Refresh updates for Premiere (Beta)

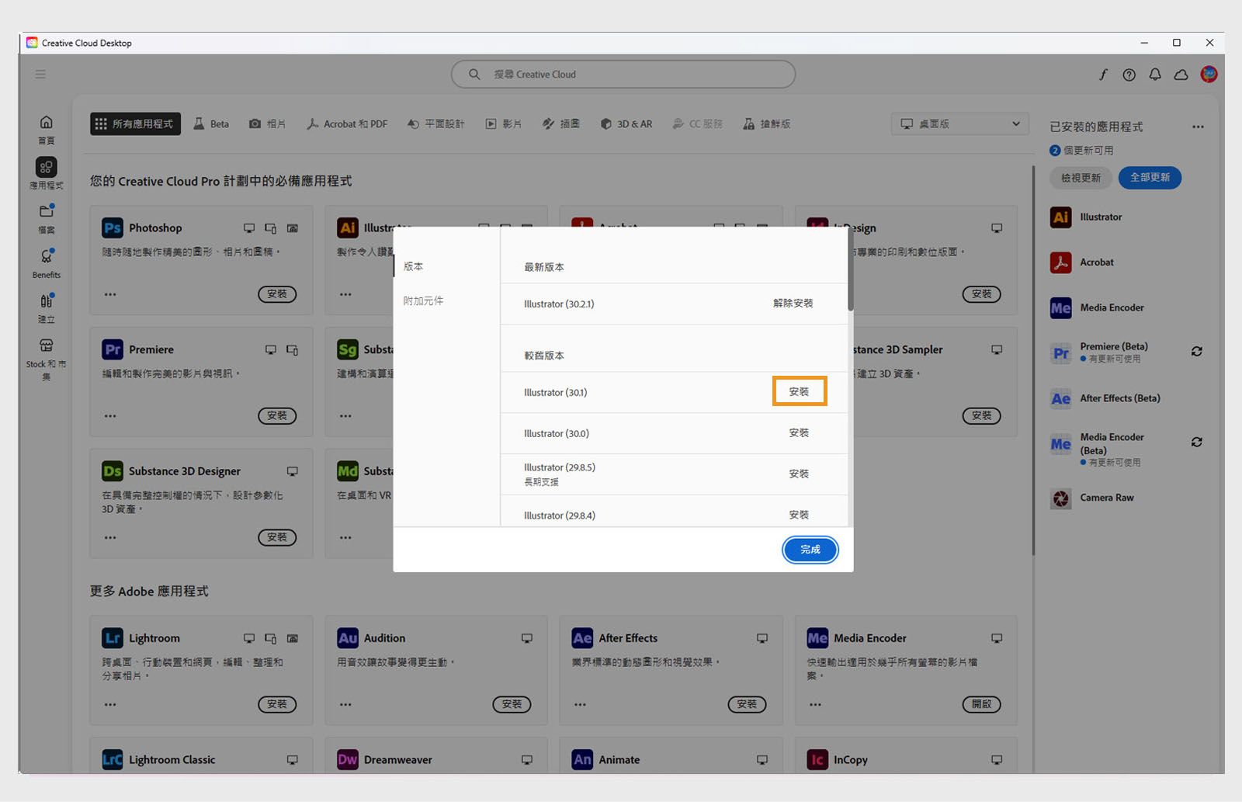(1196, 351)
